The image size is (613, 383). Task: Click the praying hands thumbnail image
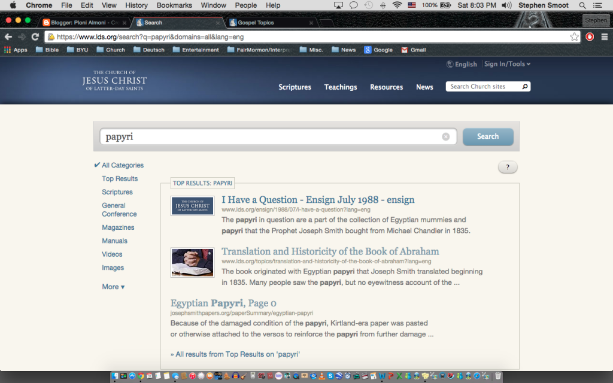coord(192,262)
